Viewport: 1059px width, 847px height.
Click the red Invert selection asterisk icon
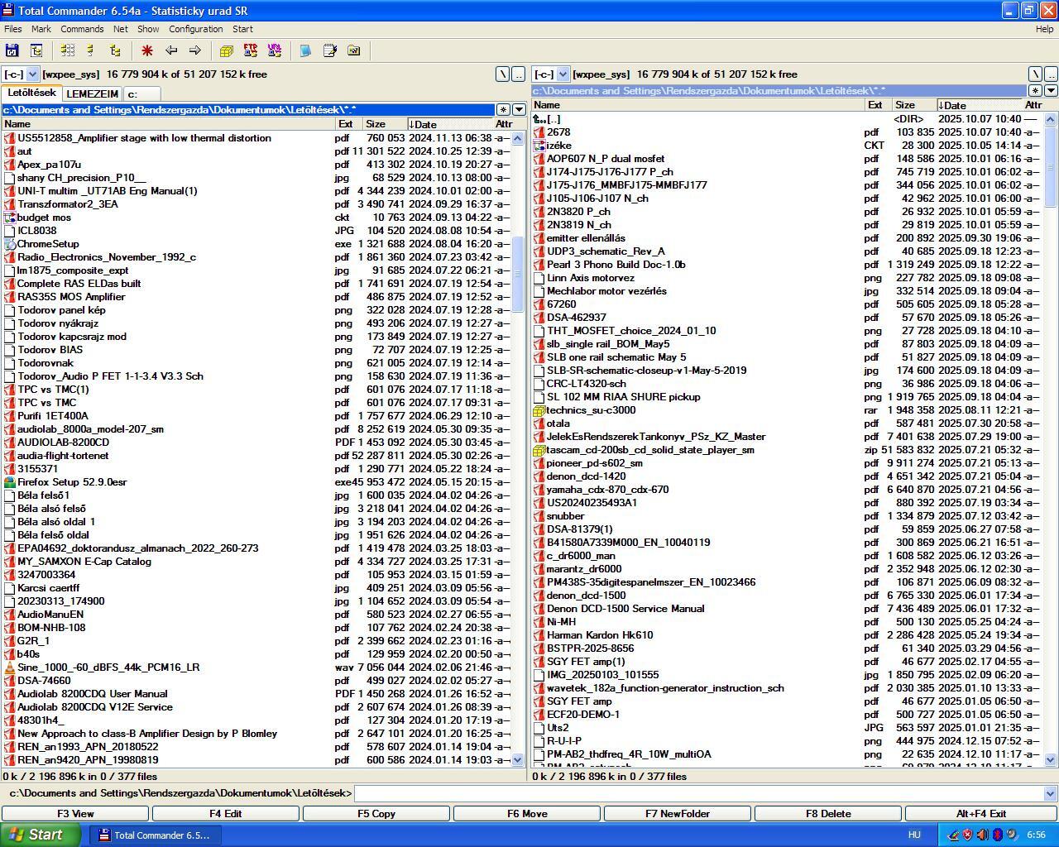pos(147,50)
